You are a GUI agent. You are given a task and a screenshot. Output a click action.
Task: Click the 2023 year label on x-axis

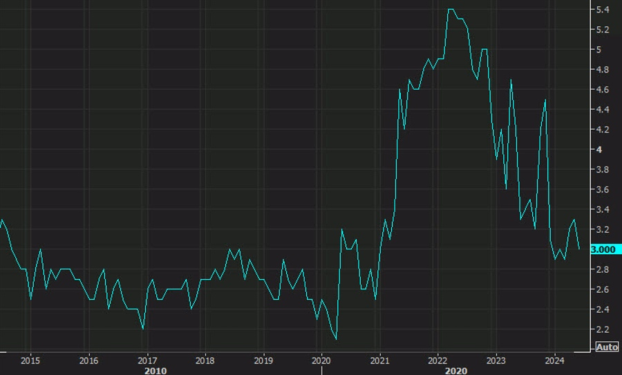[496, 360]
